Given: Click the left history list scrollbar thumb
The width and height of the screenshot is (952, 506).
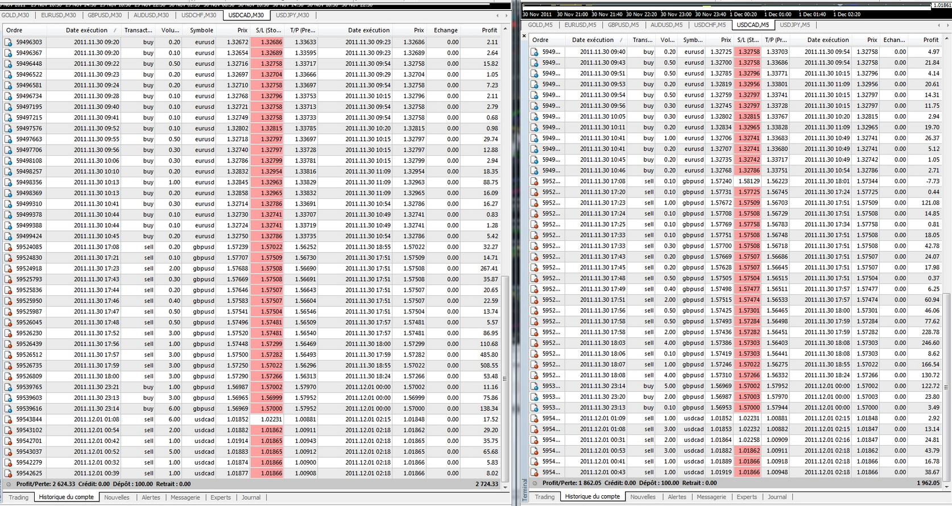Looking at the screenshot, I should [x=505, y=378].
